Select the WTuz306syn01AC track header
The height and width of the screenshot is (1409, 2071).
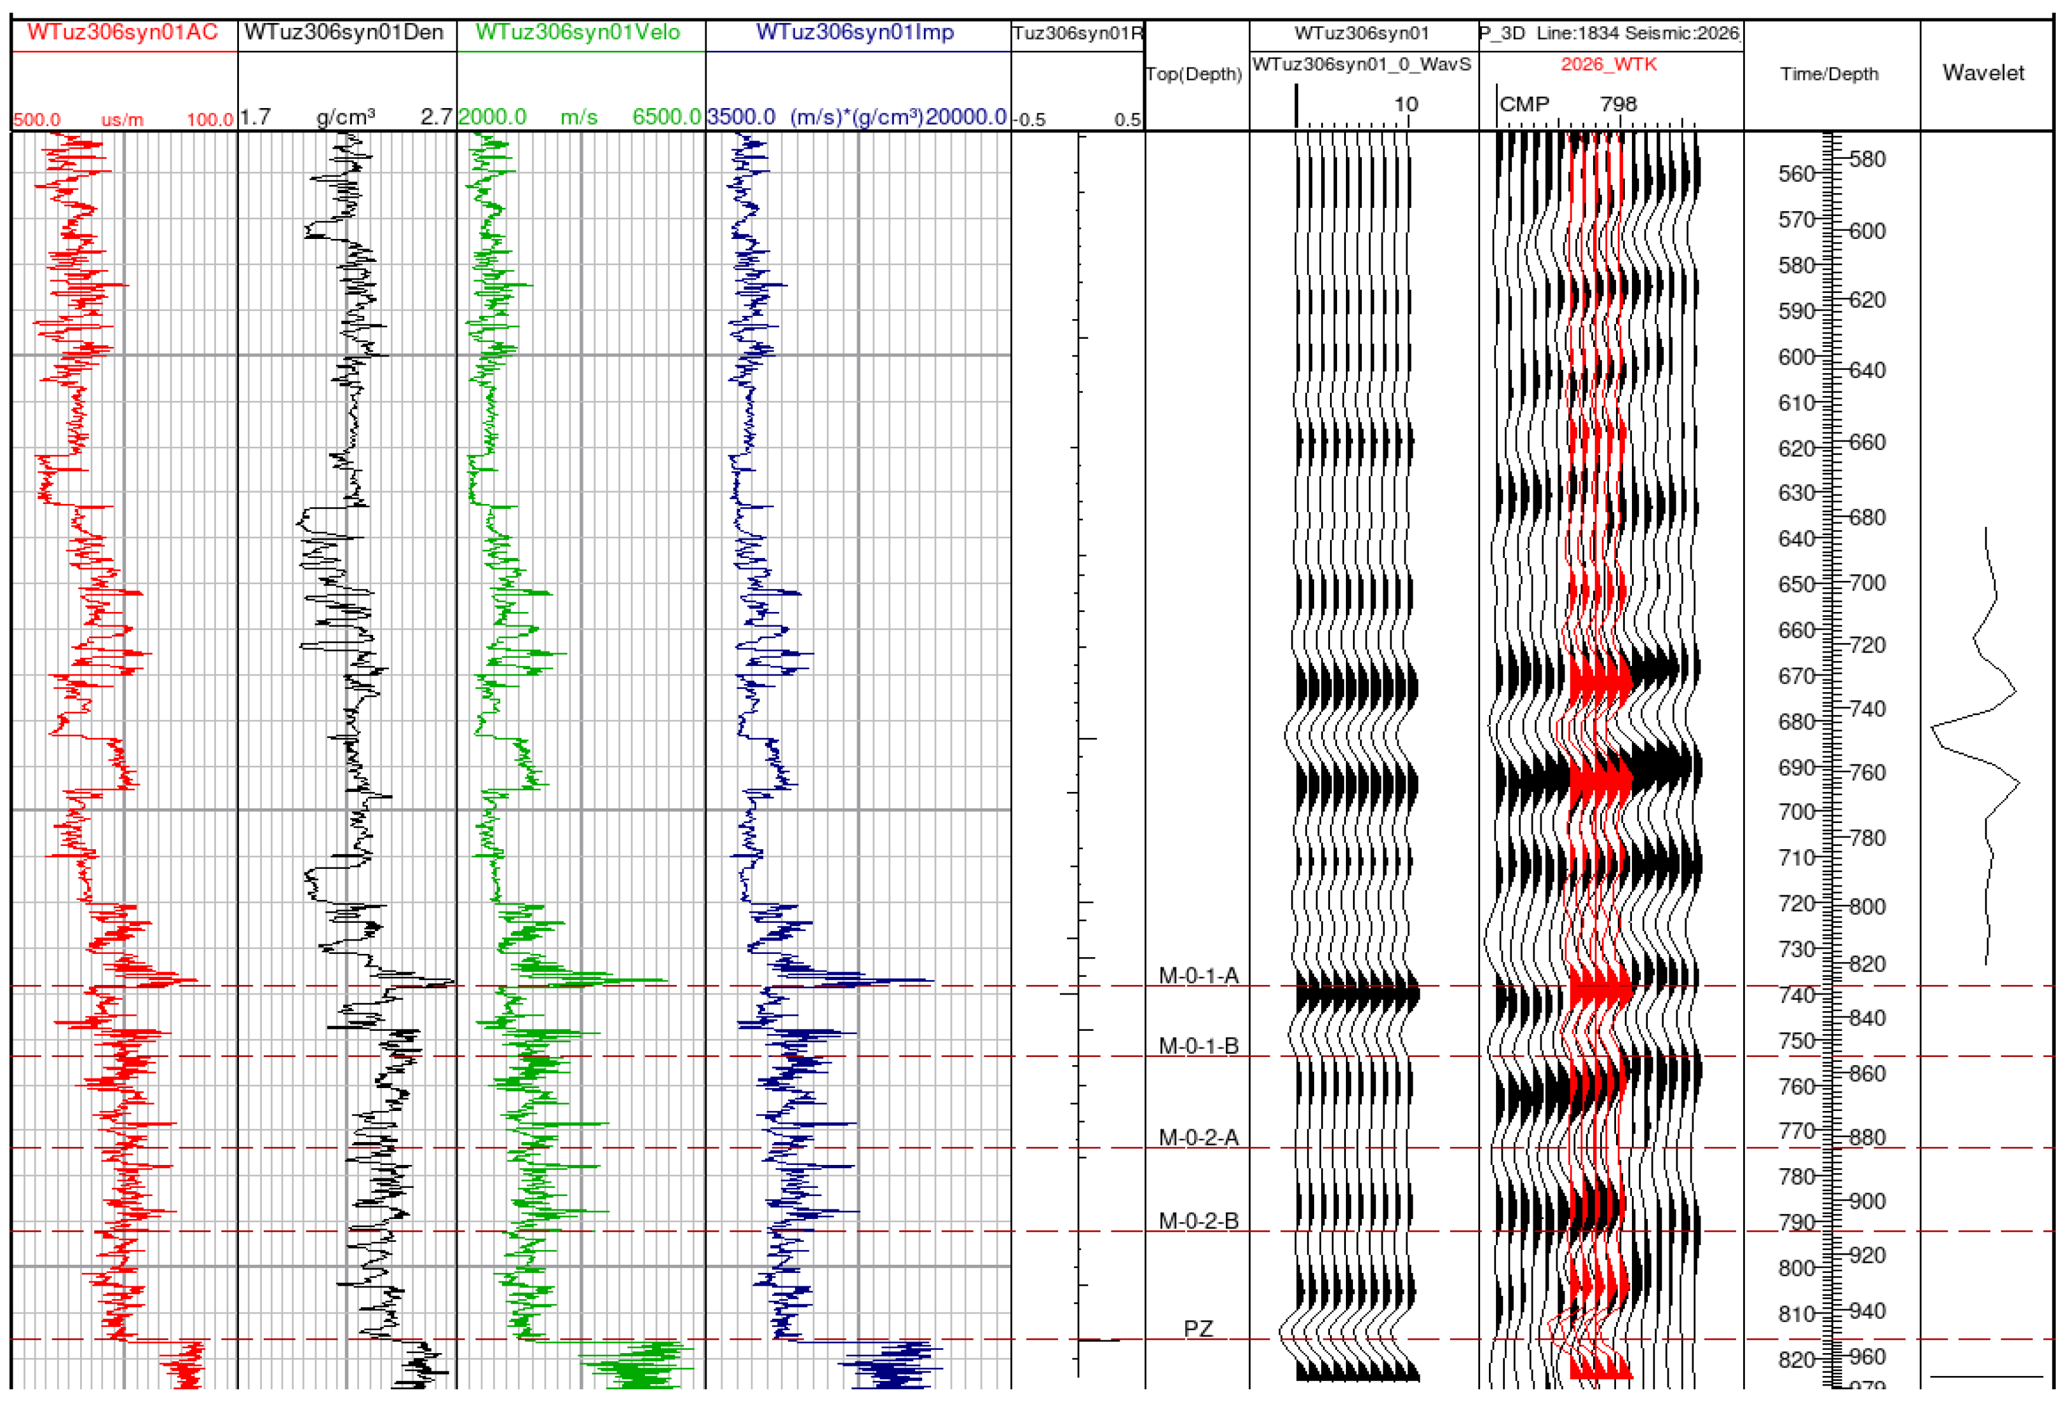(x=123, y=33)
